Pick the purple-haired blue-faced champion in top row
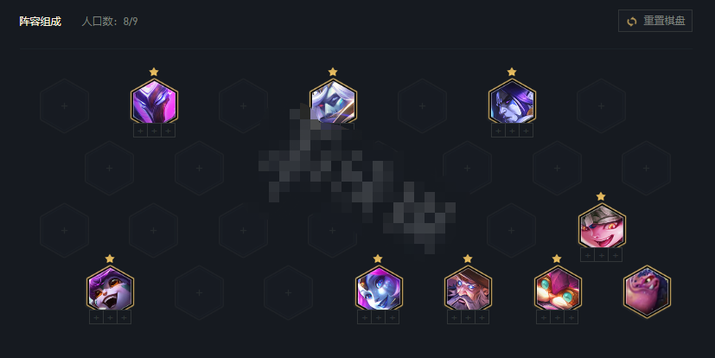 512,101
